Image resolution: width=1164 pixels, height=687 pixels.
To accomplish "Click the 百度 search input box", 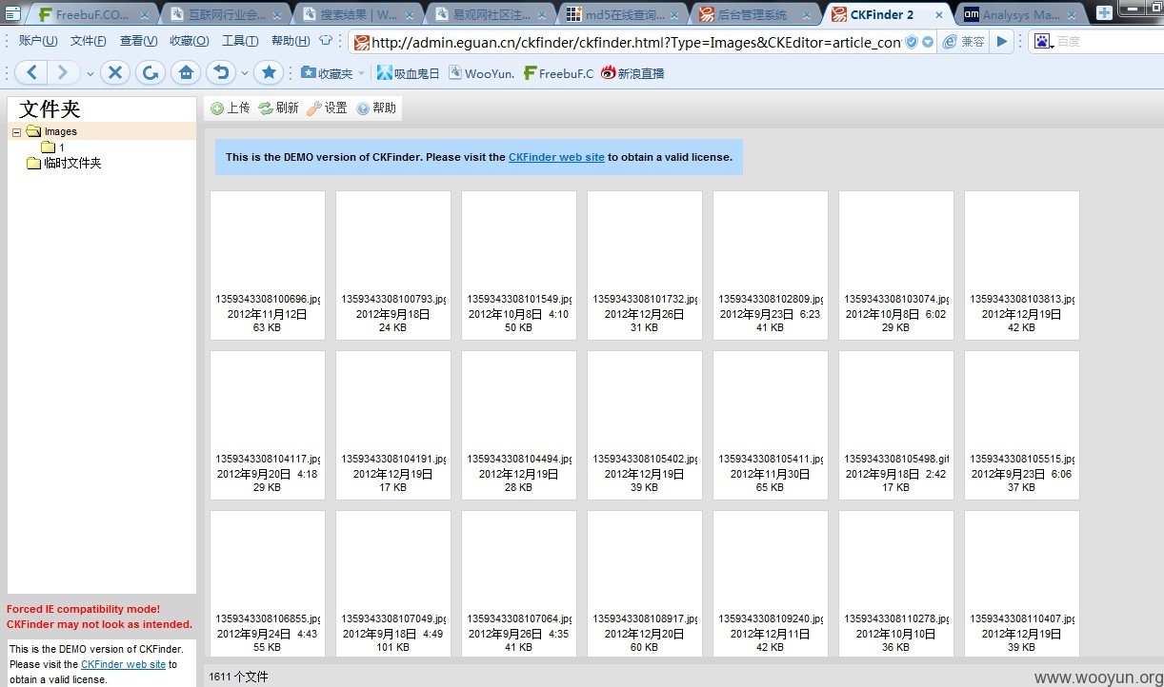I will pyautogui.click(x=1108, y=42).
